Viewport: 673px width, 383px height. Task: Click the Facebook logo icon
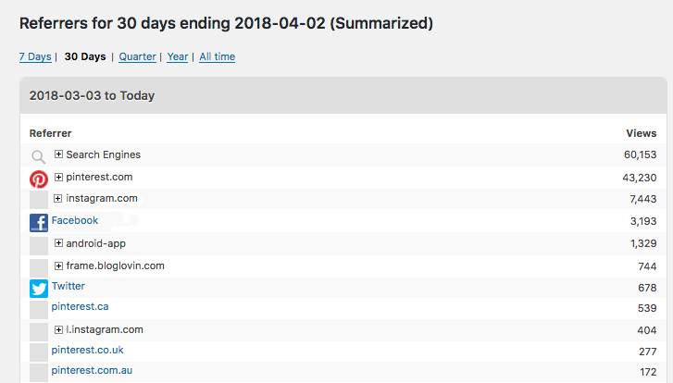click(39, 223)
